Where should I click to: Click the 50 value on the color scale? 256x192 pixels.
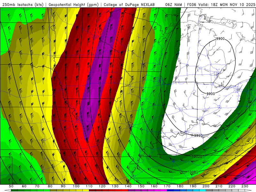[11, 186]
